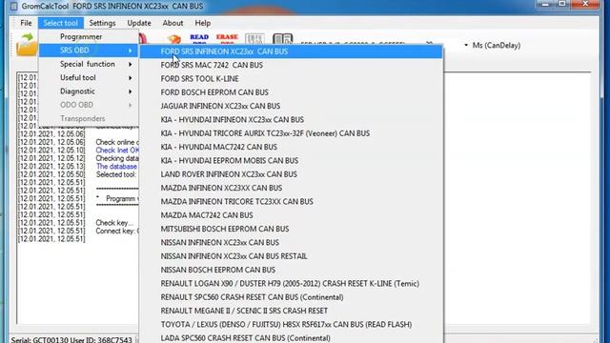Click the 'Selected tool:' log line
This screenshot has height=343, width=610.
(116, 174)
